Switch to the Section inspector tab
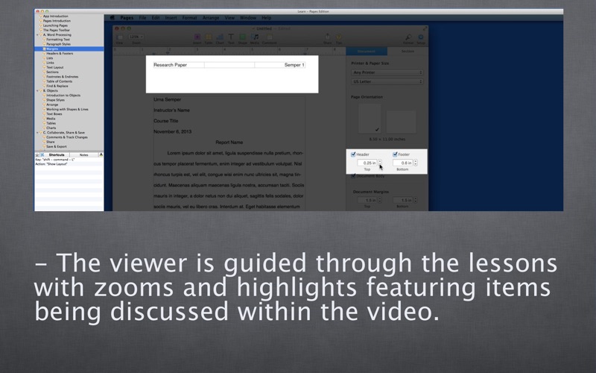 point(408,51)
